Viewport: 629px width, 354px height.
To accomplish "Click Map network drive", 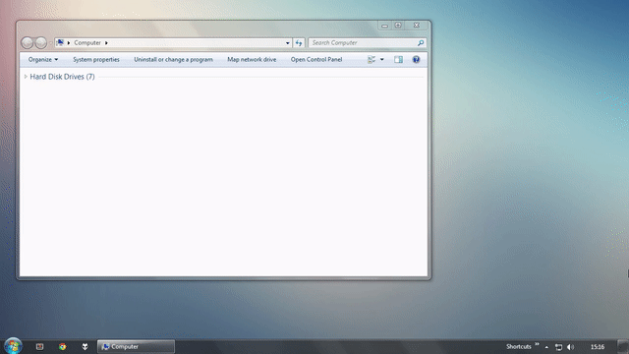I will [x=252, y=59].
